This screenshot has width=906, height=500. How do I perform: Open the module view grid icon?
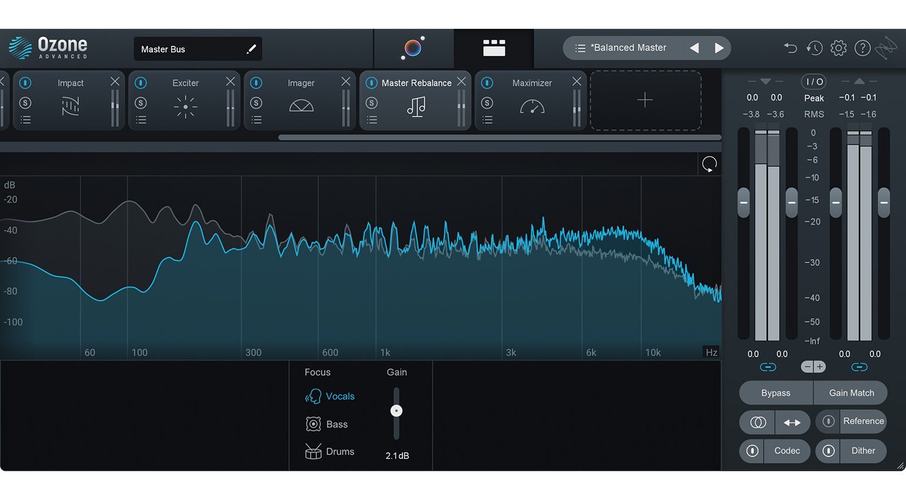point(494,48)
